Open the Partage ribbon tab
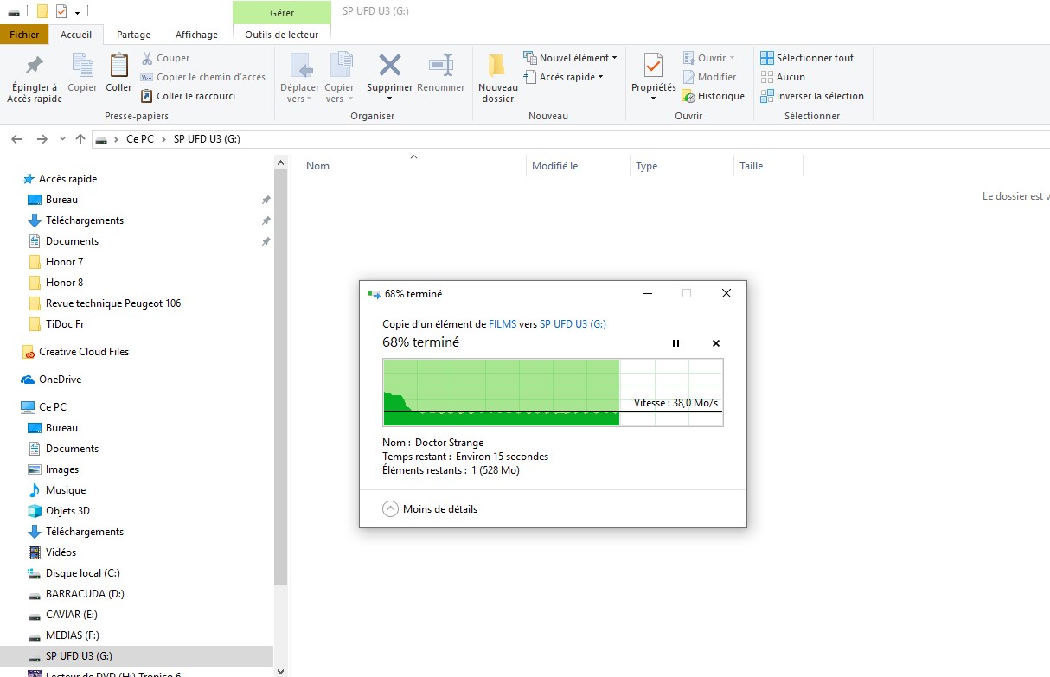The width and height of the screenshot is (1050, 677). pos(133,35)
